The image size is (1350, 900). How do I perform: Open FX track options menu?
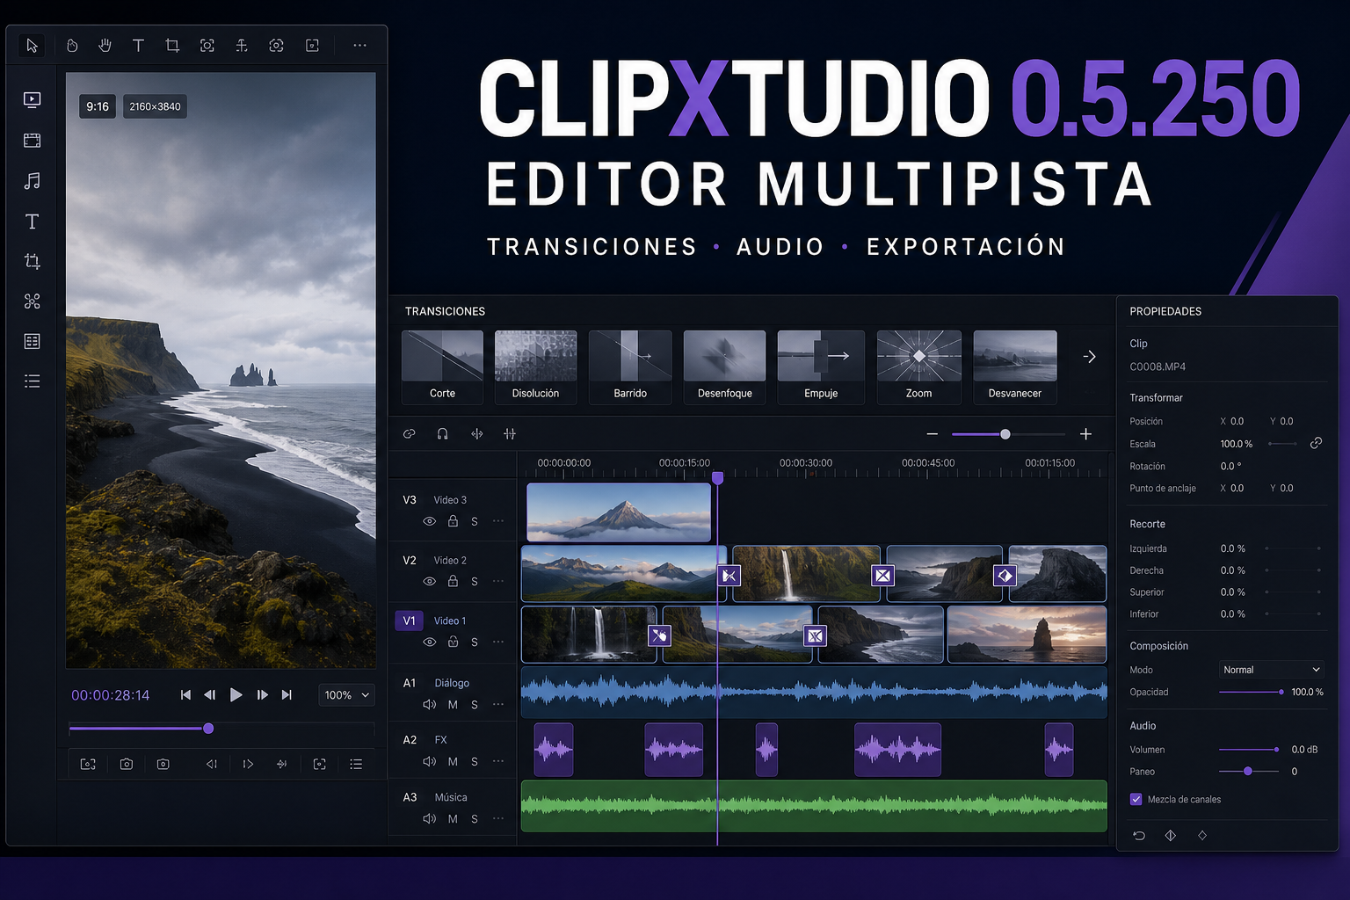tap(498, 761)
